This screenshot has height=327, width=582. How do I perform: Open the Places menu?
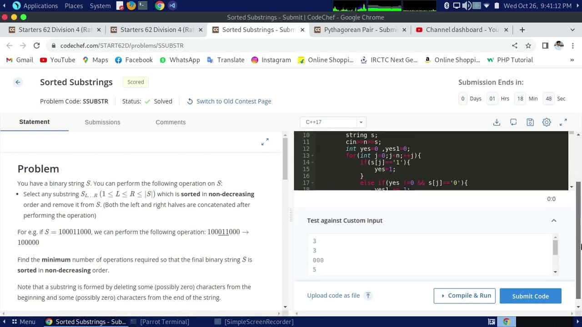click(74, 6)
